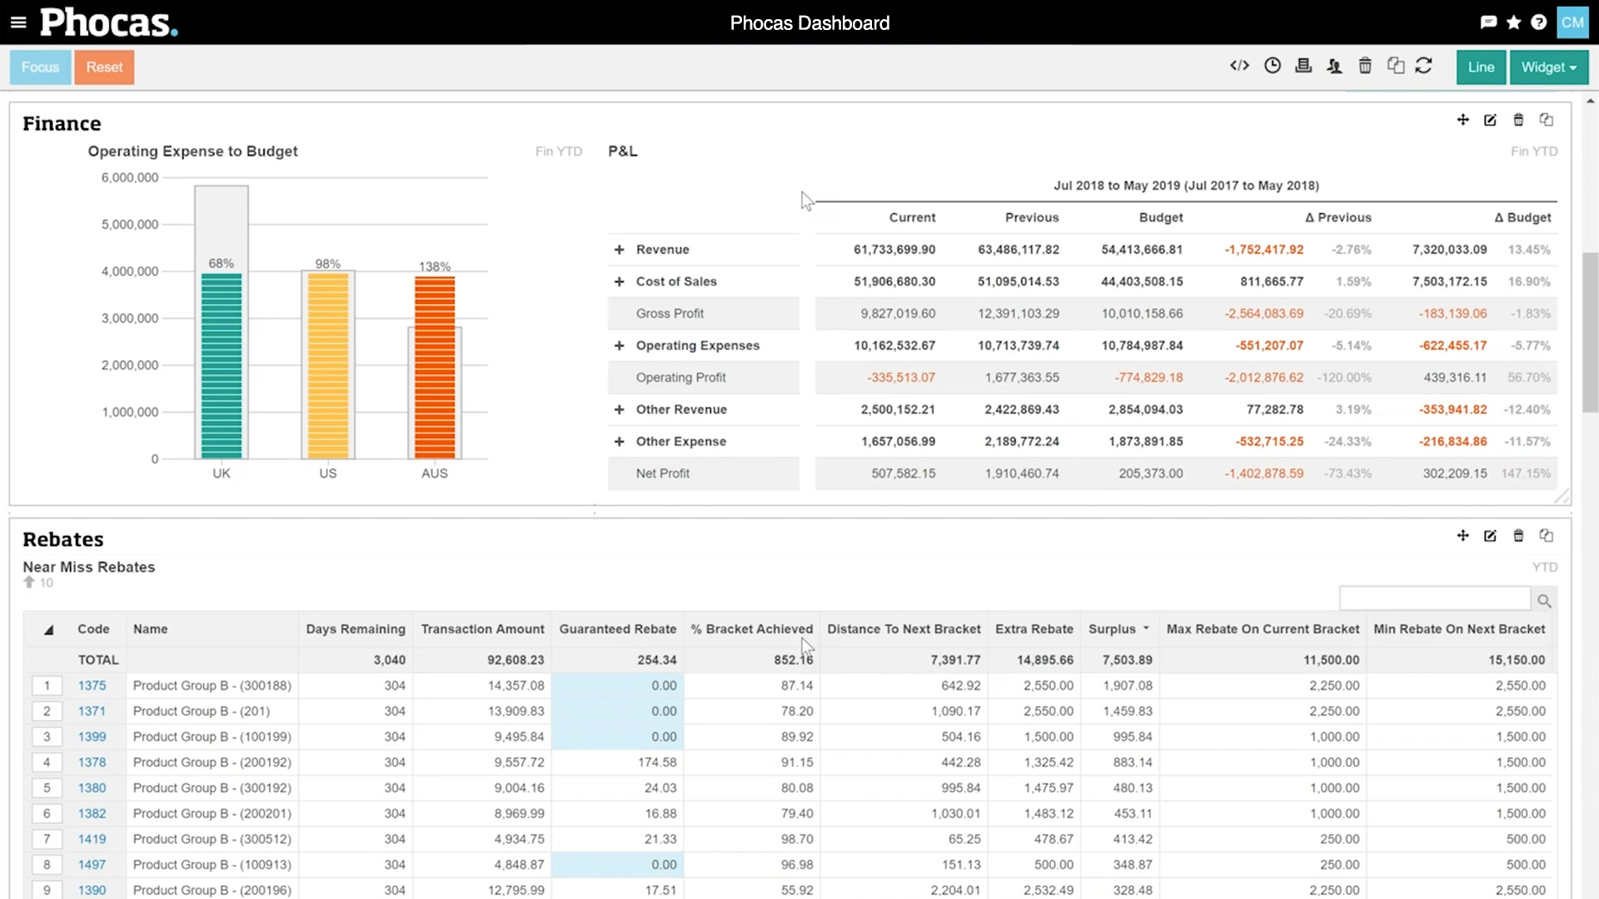Click the Near Miss Rebates search field
Viewport: 1599px width, 899px height.
(1434, 599)
